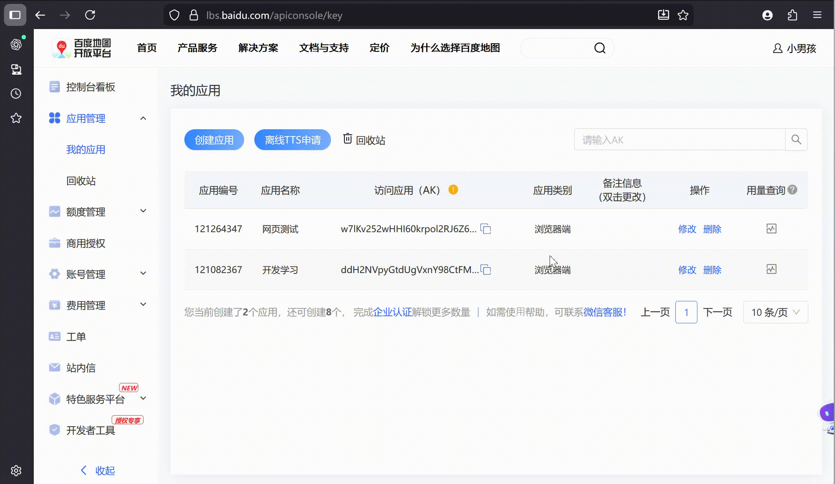Click the top navigation search icon
The height and width of the screenshot is (484, 835).
pyautogui.click(x=600, y=48)
